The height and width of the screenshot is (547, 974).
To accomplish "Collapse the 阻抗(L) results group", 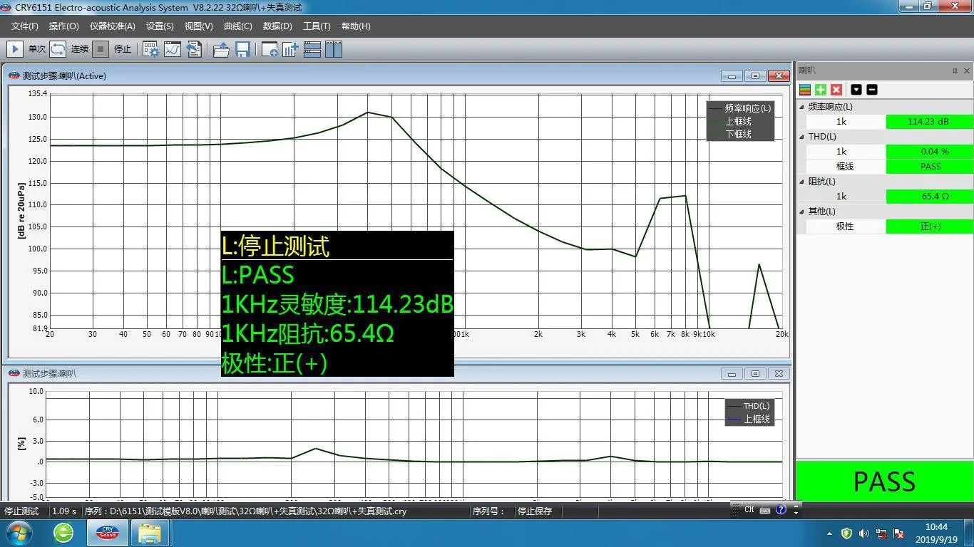I will (x=802, y=182).
